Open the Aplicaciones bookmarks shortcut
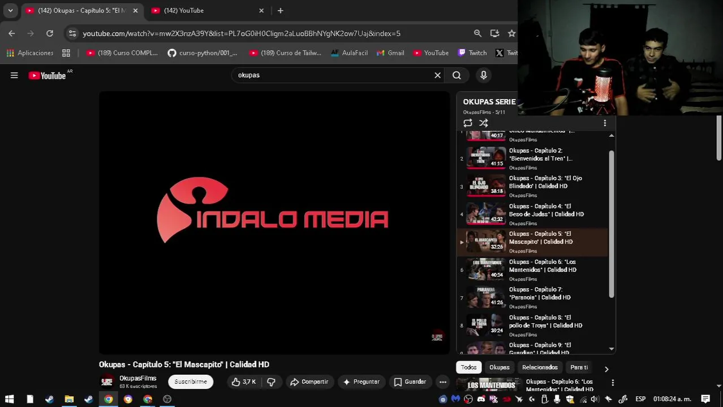 [30, 53]
